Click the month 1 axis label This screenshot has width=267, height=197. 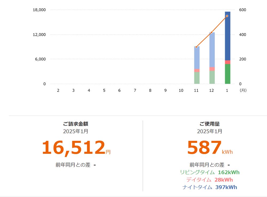[x=227, y=90]
